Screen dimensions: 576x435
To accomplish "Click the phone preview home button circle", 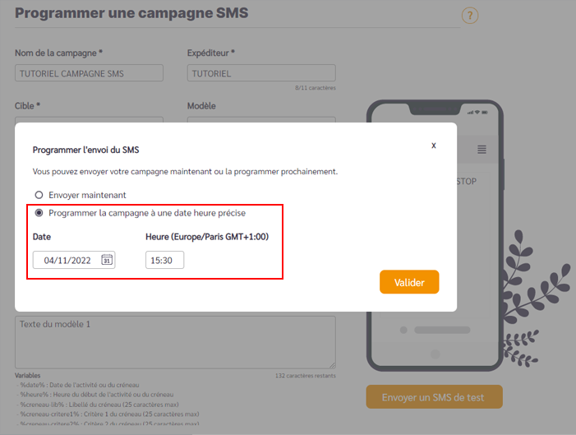I will (435, 354).
